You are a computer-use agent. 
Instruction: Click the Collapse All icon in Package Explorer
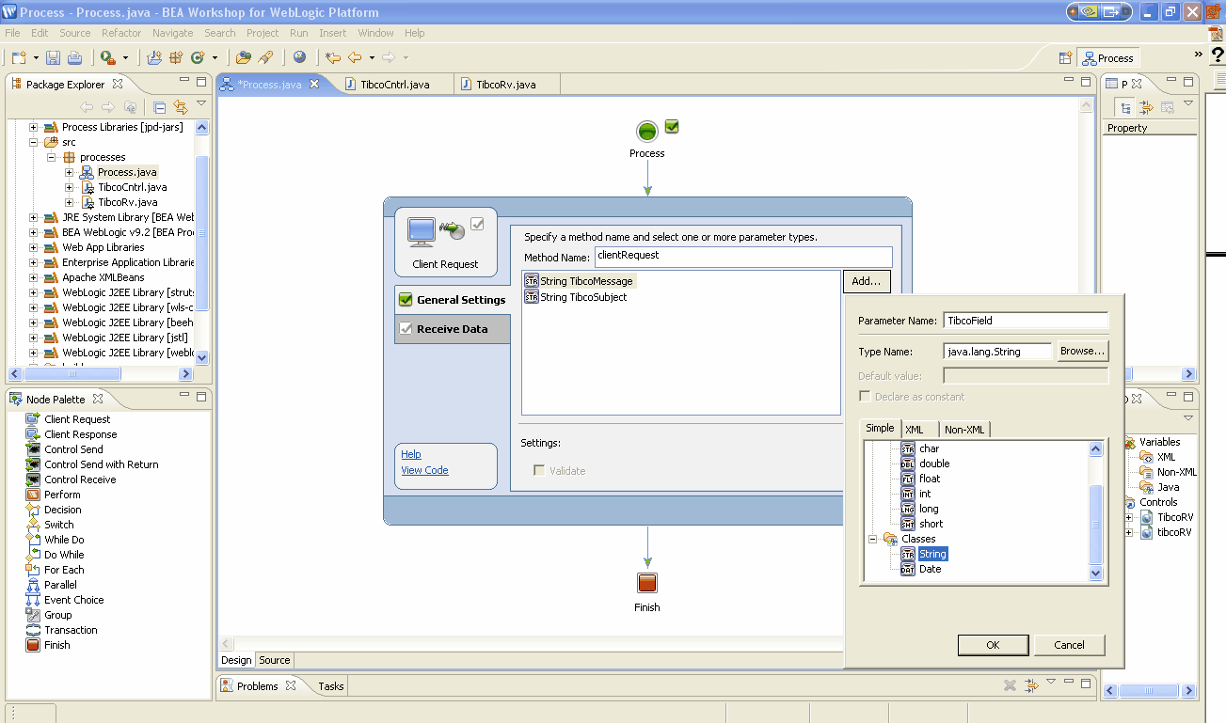coord(159,106)
